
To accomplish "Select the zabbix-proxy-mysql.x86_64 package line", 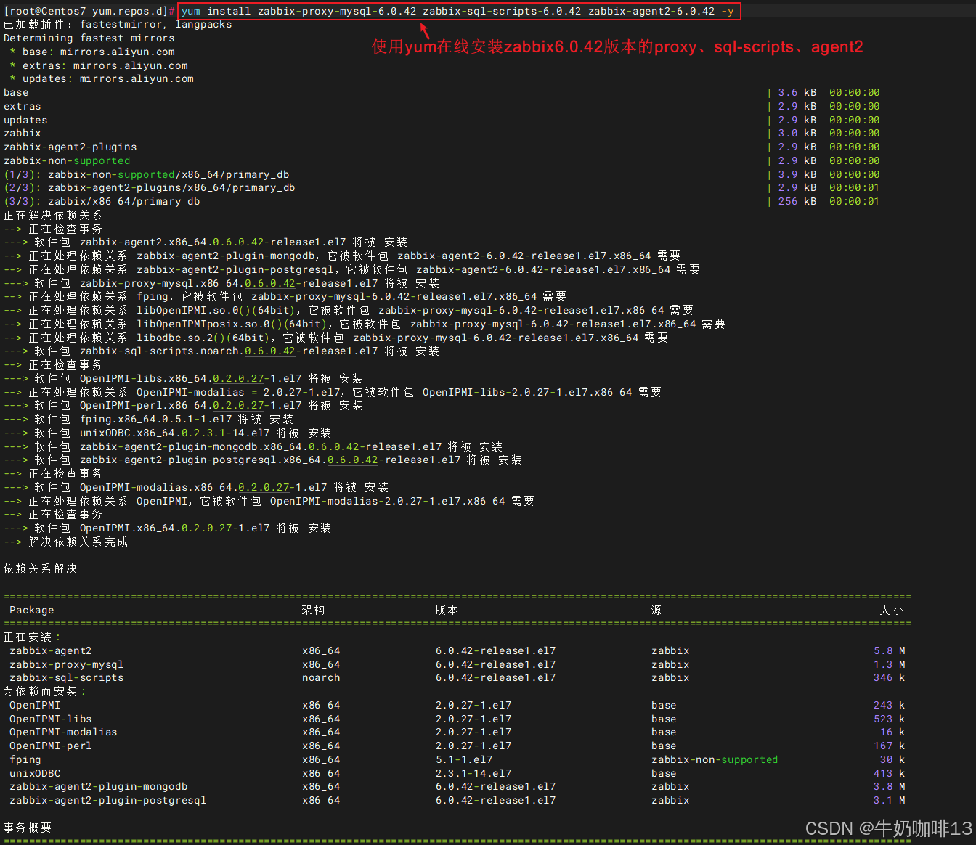I will click(x=221, y=284).
